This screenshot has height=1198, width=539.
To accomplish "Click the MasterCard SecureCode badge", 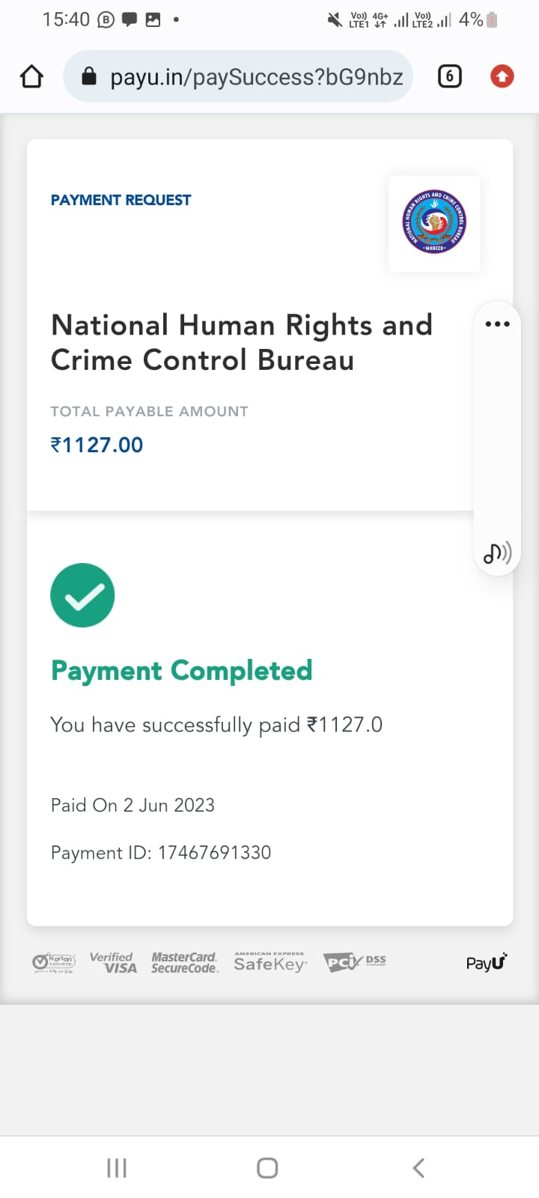I will coord(184,962).
